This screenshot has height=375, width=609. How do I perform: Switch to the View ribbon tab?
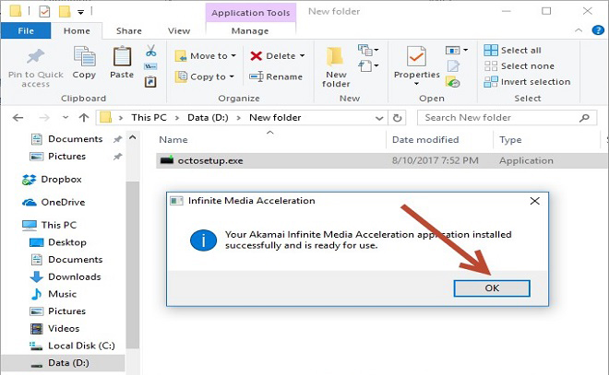179,30
